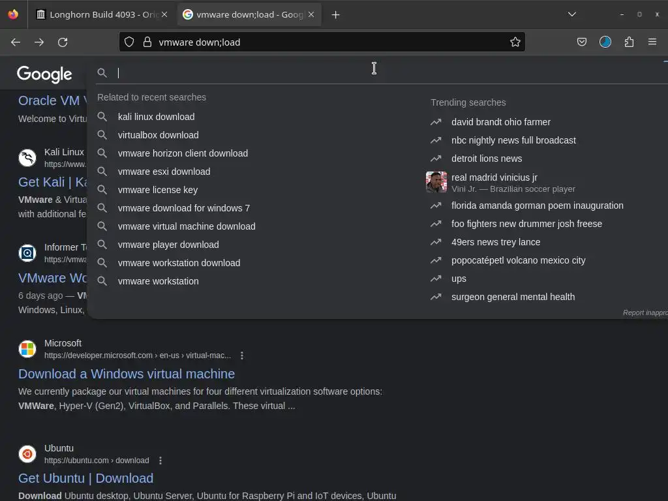Open the three-dot menu for Microsoft result

(242, 356)
